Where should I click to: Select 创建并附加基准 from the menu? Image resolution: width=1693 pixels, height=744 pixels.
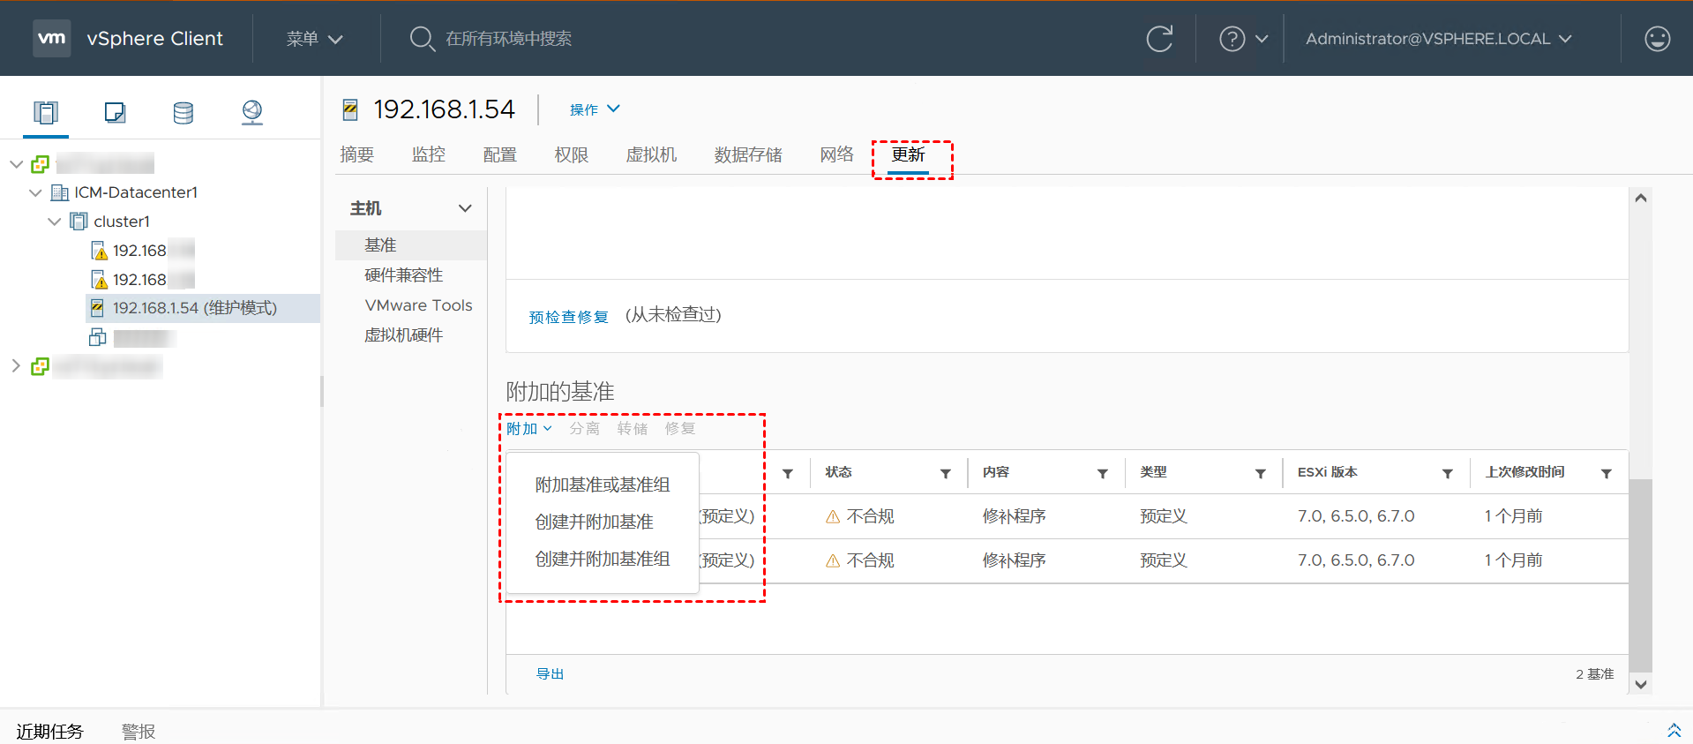[594, 522]
